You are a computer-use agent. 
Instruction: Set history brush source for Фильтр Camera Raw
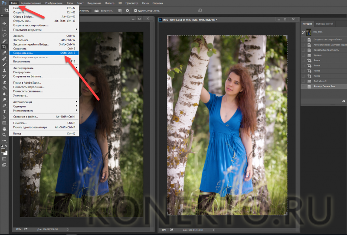303,86
